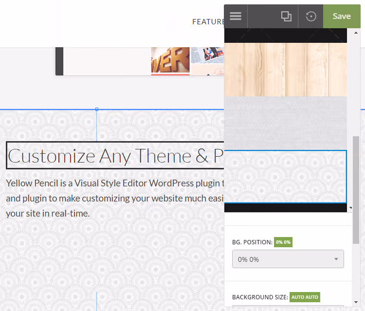Viewport: 365px width, 311px height.
Task: Click the overlapping squares responsive icon
Action: pos(286,16)
